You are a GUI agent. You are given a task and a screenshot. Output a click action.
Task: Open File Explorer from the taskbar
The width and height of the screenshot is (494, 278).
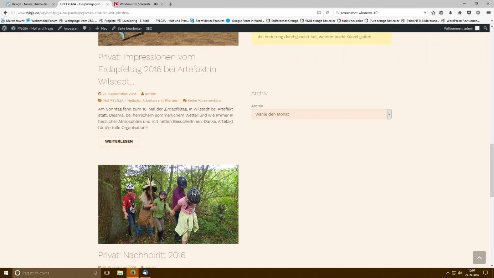tap(120, 273)
